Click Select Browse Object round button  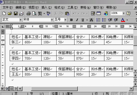coord(135,80)
